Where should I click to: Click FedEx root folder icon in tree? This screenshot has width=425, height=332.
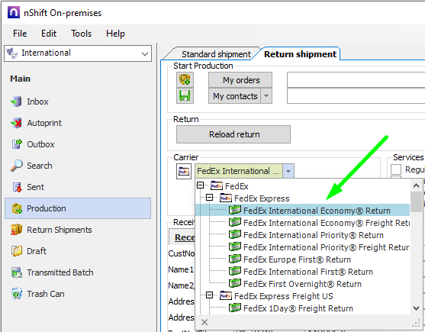217,186
